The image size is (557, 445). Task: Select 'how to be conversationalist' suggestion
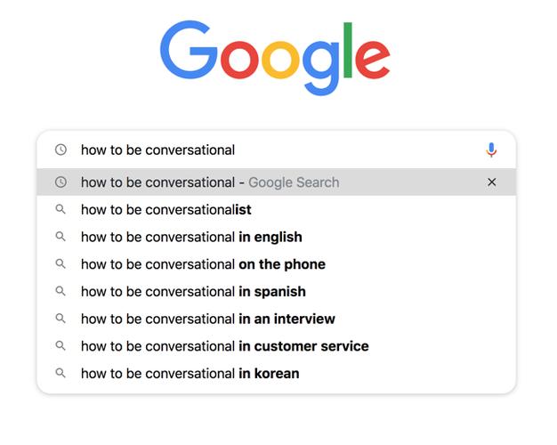[277, 210]
